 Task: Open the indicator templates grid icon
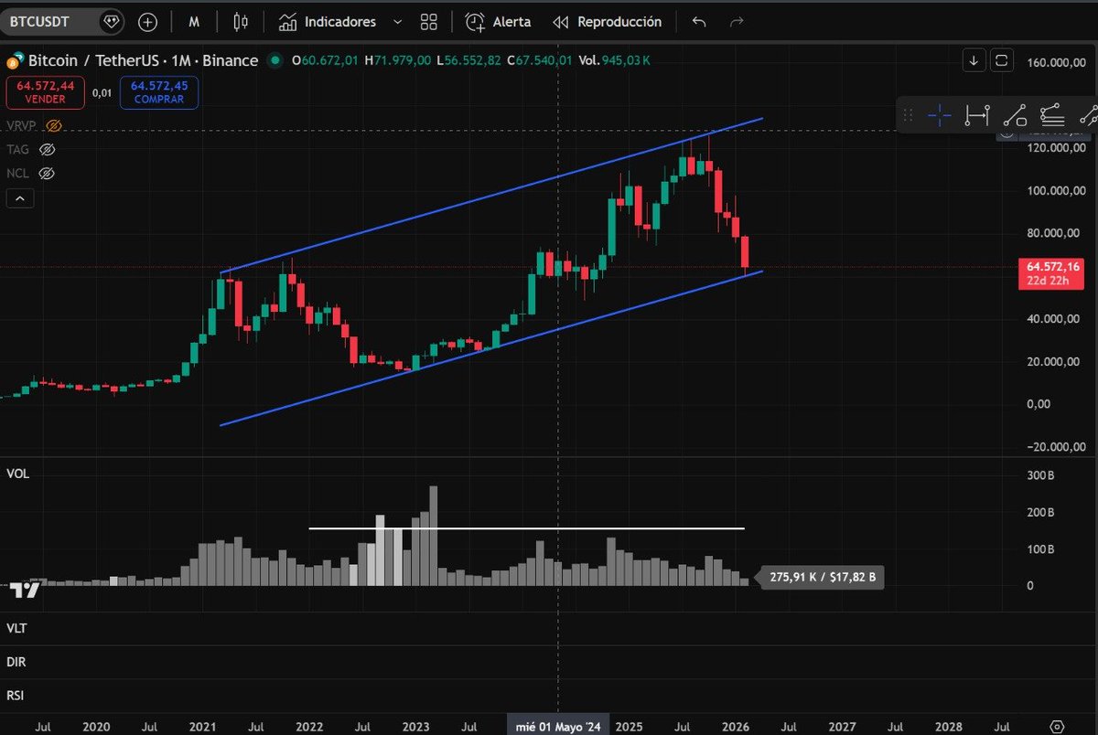[x=429, y=21]
